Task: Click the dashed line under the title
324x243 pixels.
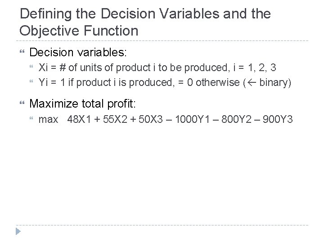Action: (162, 41)
